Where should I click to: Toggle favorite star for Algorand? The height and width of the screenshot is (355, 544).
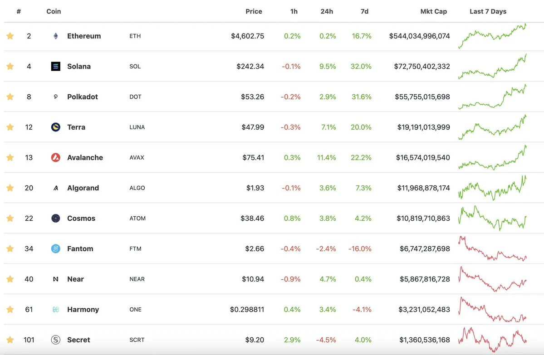(x=10, y=188)
